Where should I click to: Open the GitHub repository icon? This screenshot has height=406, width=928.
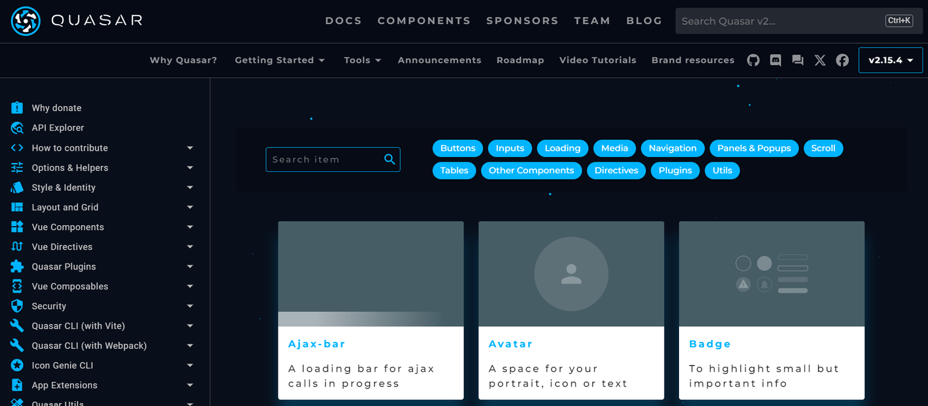tap(753, 60)
